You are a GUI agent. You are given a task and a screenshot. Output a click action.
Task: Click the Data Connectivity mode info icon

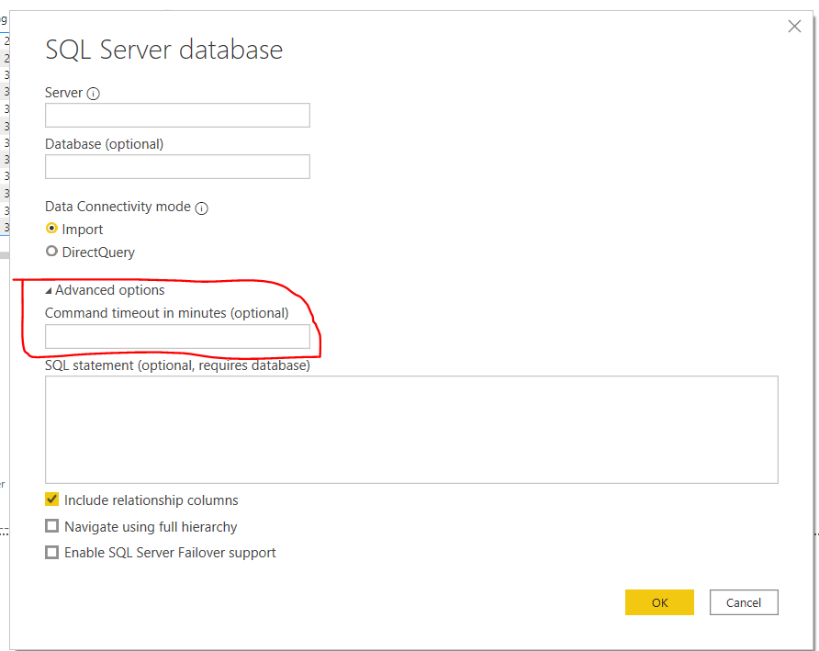tap(201, 208)
